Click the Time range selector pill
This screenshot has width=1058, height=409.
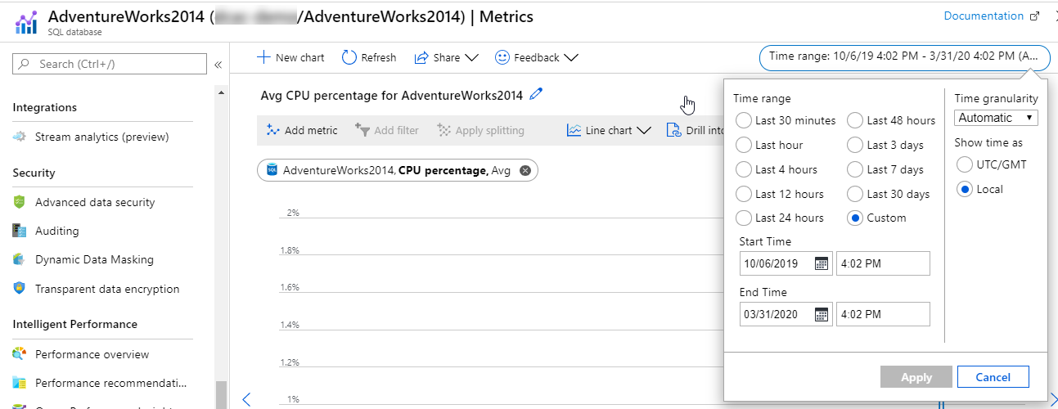click(x=904, y=56)
